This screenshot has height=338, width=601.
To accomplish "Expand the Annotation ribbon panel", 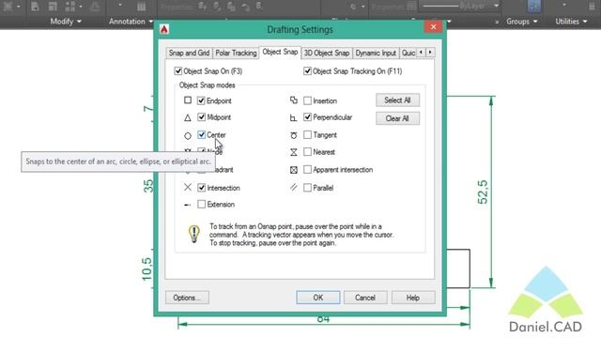I will coord(131,22).
